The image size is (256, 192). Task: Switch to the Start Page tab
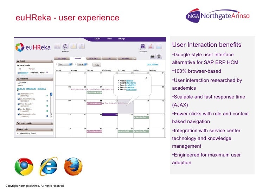pos(62,58)
